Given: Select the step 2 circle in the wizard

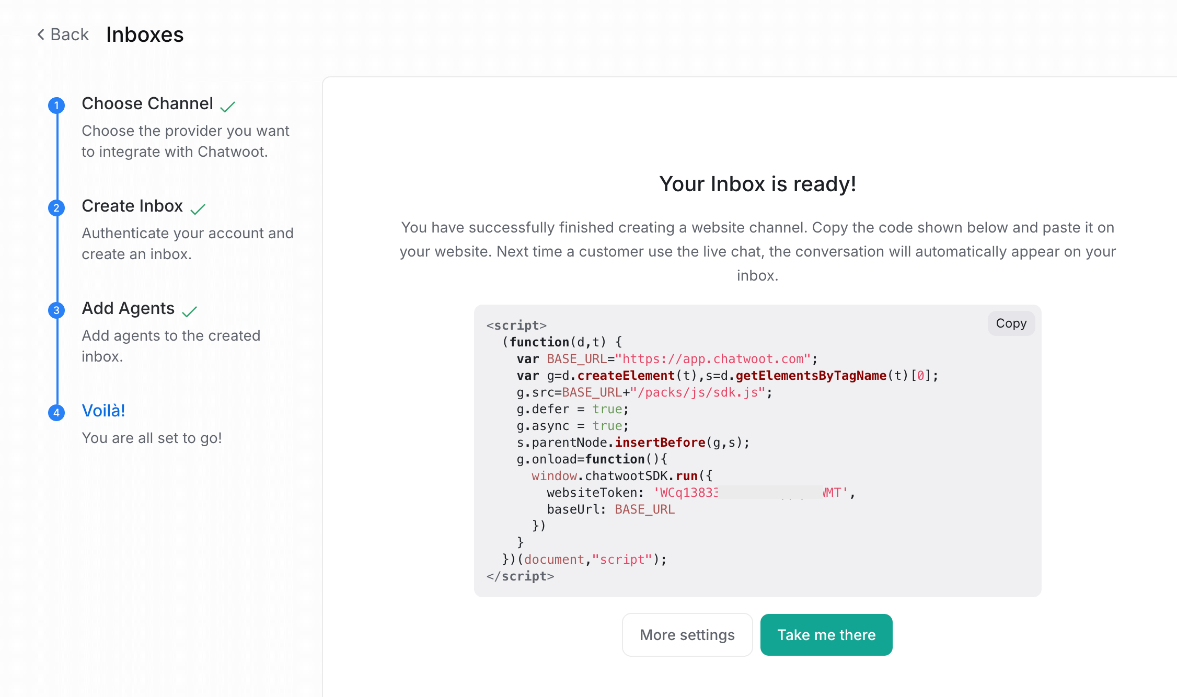Looking at the screenshot, I should 56,208.
